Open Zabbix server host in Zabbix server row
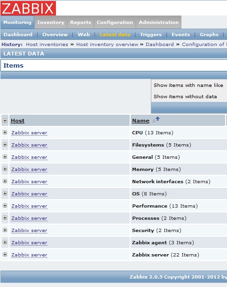The image size is (227, 287). click(x=29, y=255)
